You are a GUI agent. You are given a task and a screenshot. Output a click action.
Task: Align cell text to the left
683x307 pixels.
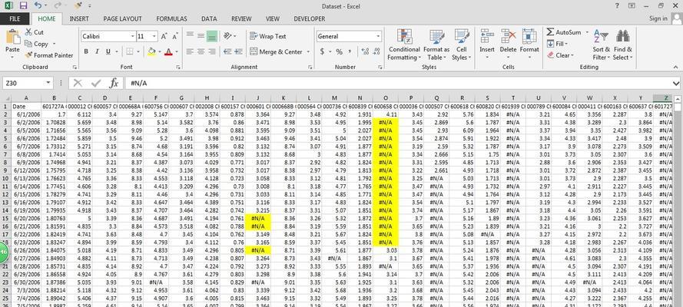[190, 51]
